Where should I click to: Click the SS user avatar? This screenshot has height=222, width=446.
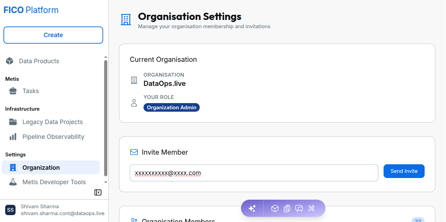coord(10,210)
